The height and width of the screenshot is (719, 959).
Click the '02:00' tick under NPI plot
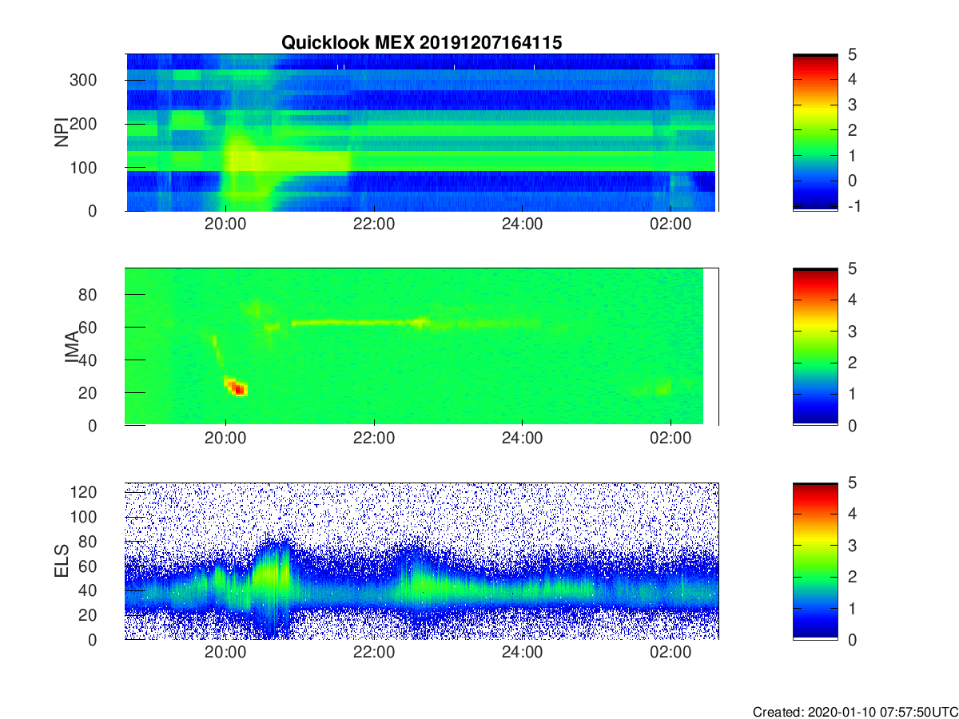[671, 224]
